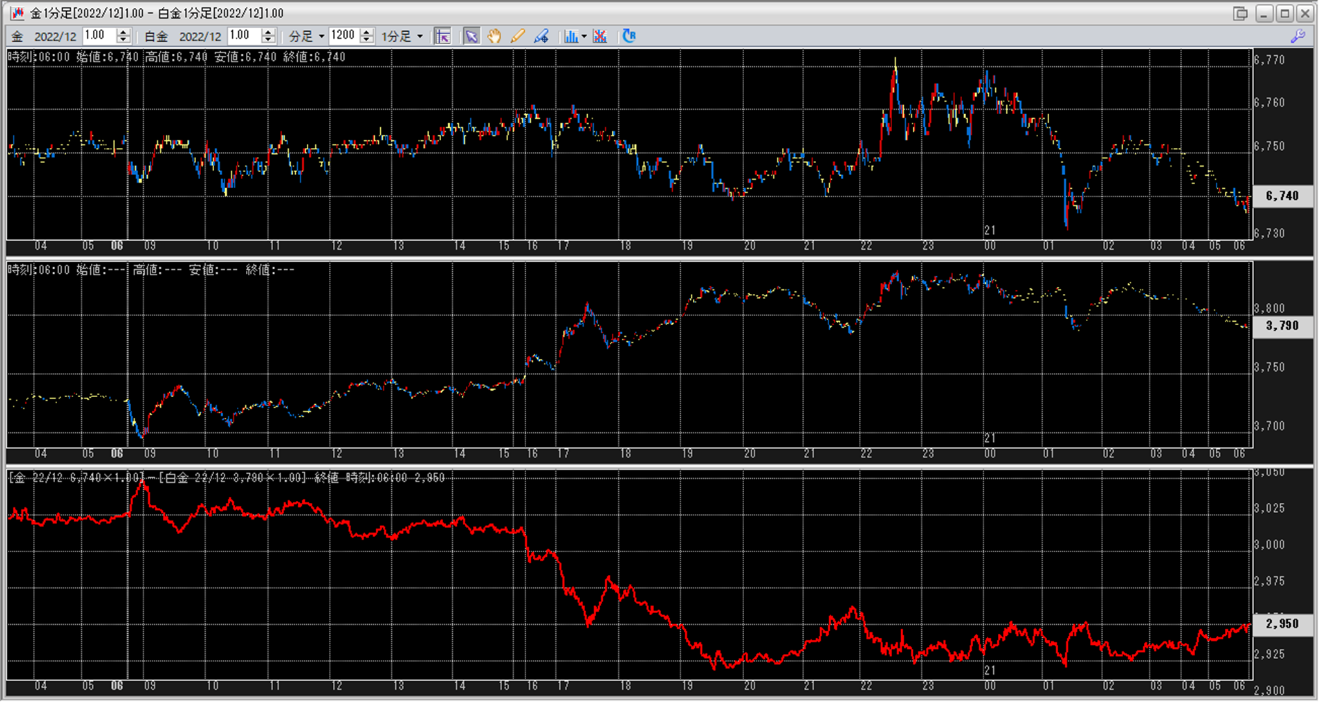
Task: Open the bar chart icon dropdown arrow
Action: 584,36
